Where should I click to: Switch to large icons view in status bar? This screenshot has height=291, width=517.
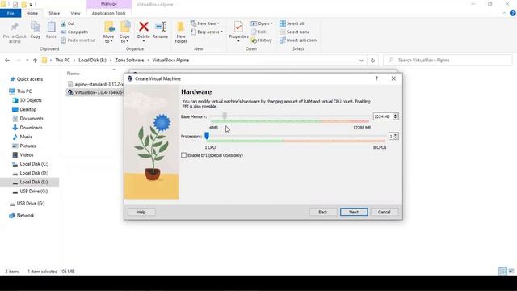511,272
